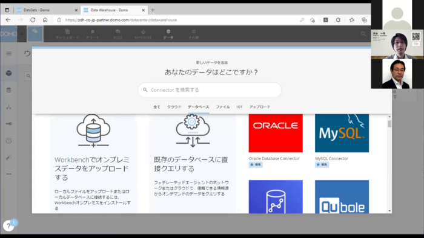Go to browser Home icon
Image resolution: width=424 pixels, height=238 pixels.
click(x=45, y=20)
